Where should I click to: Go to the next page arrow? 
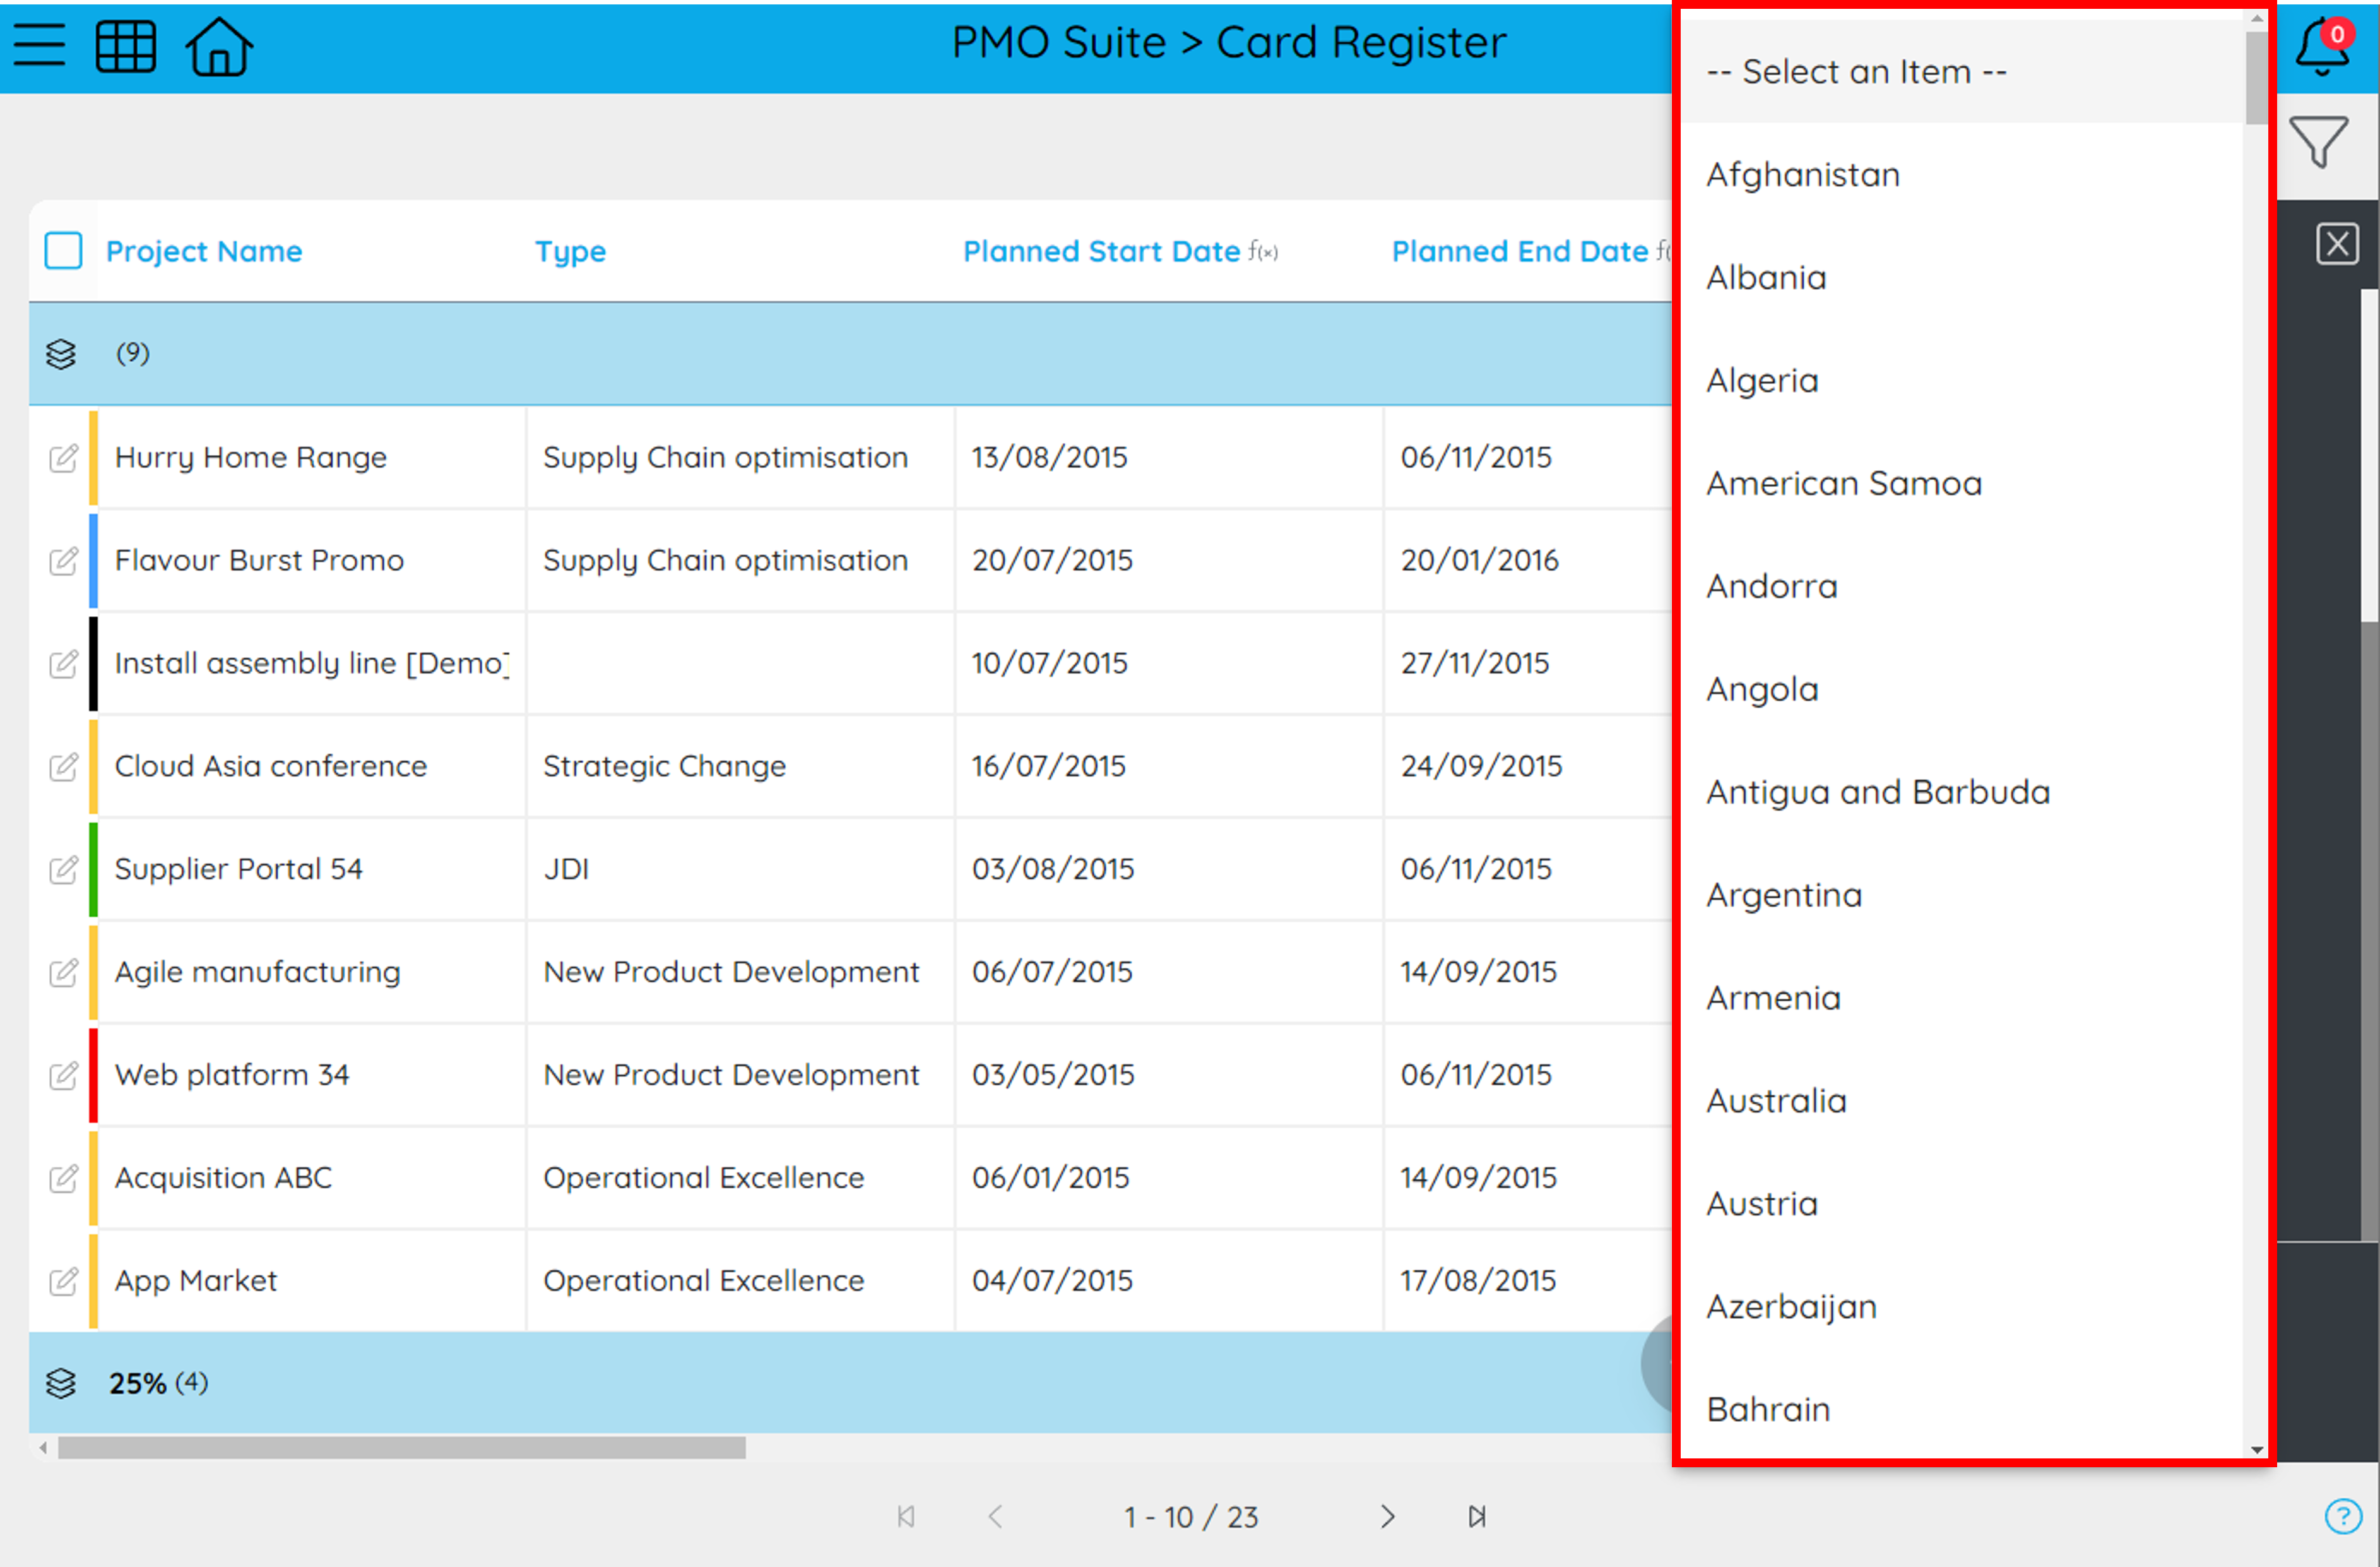[x=1387, y=1516]
